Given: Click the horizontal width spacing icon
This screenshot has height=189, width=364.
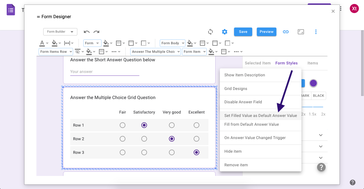Looking at the screenshot, I should point(67,43).
